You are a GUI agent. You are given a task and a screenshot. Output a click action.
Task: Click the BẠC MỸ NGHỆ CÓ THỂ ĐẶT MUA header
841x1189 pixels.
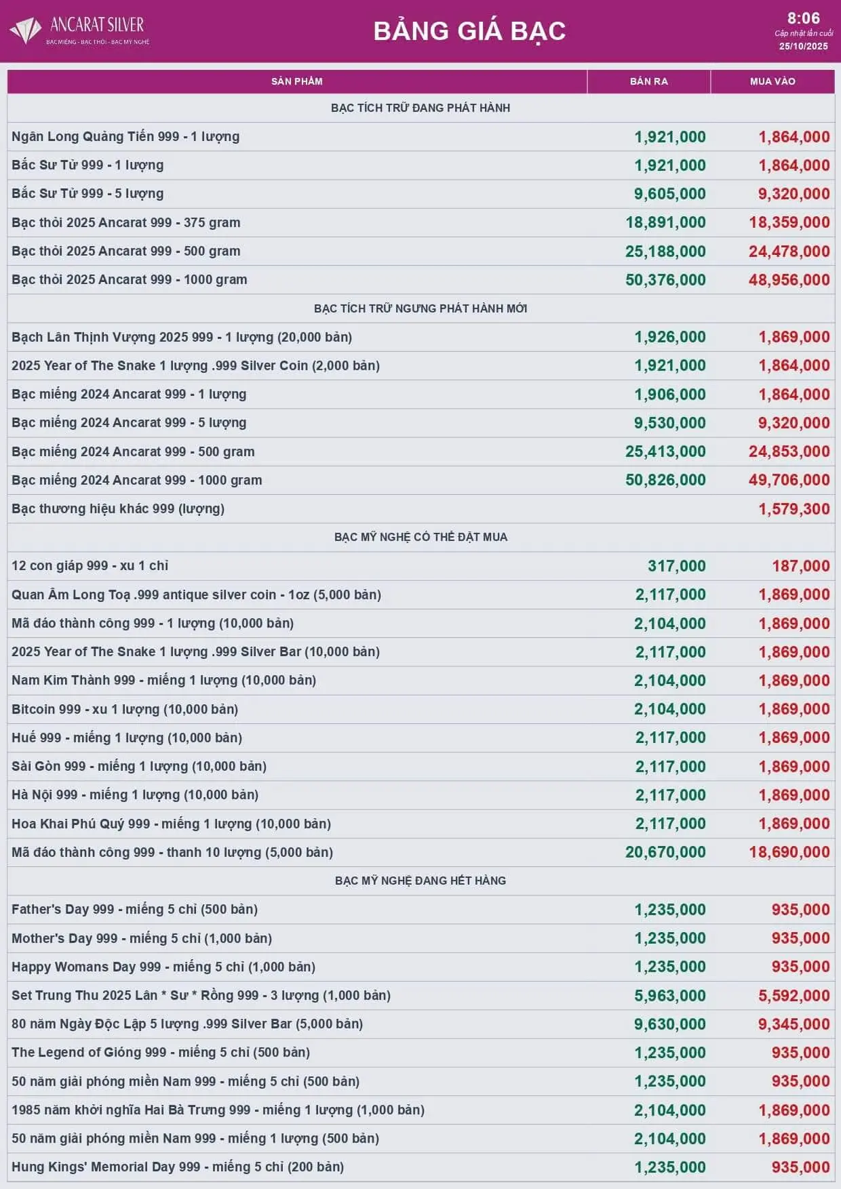pos(420,537)
